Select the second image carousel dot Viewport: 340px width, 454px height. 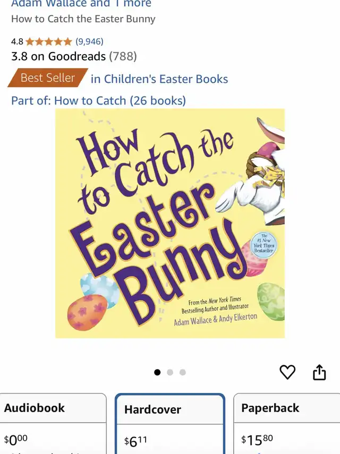coord(170,372)
